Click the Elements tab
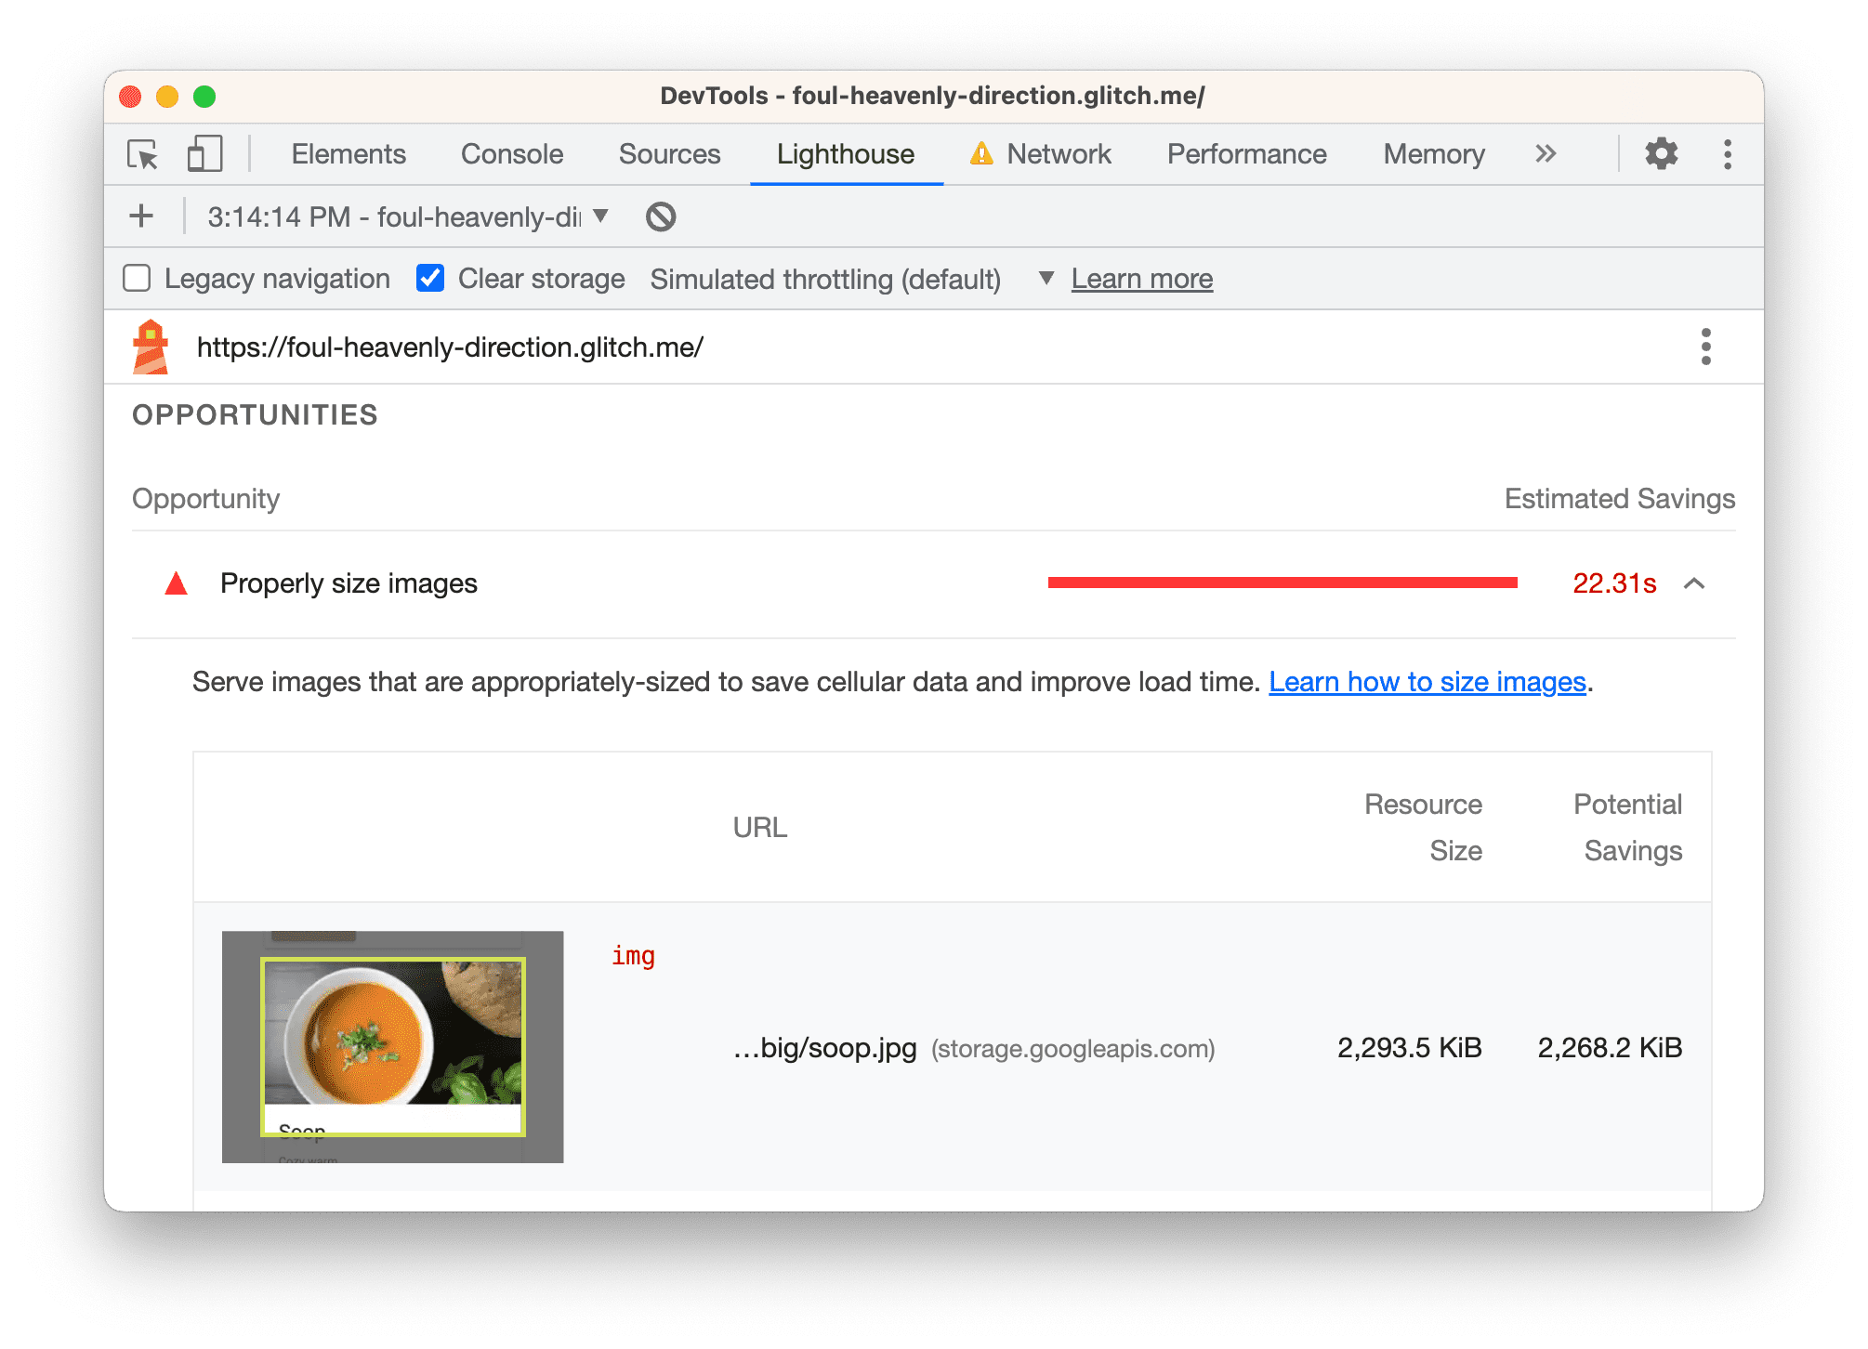This screenshot has height=1349, width=1868. click(344, 155)
